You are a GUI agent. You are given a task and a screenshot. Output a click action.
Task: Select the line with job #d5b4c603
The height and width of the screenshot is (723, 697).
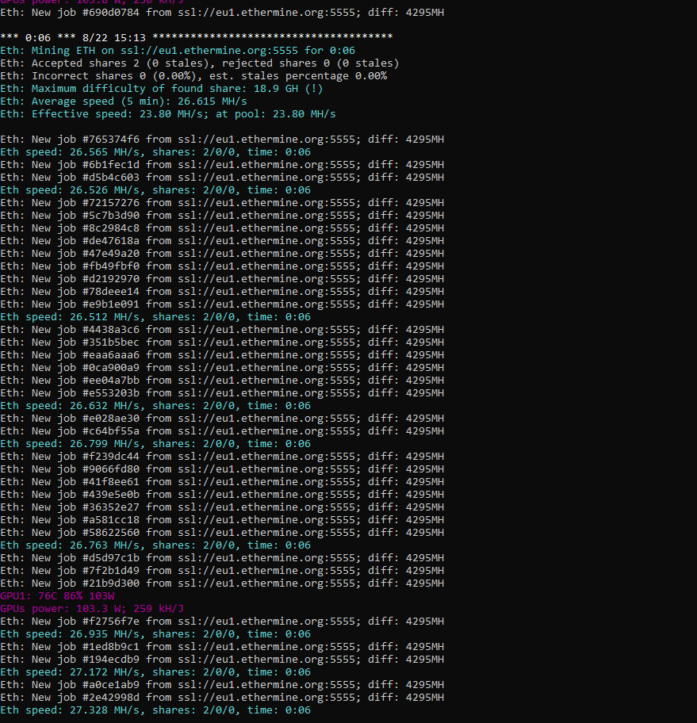(x=222, y=177)
